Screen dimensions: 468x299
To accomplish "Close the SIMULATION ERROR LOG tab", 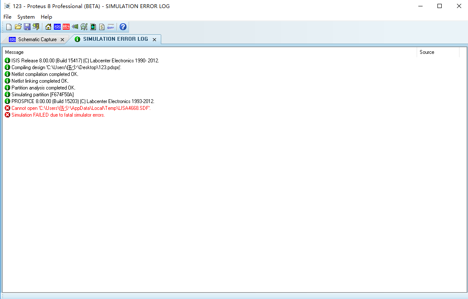I will [x=154, y=40].
